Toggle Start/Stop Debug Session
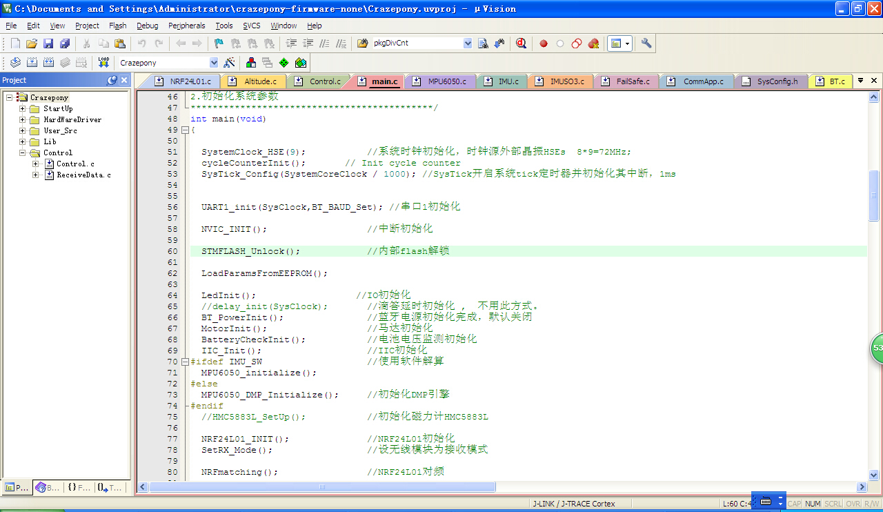Viewport: 883px width, 512px height. (521, 43)
